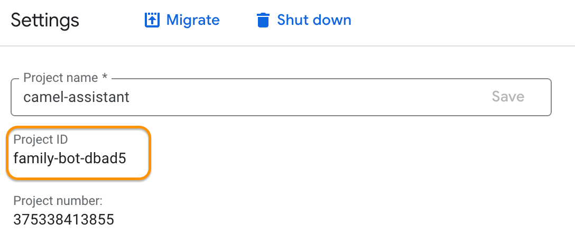Select the family-bot-dbad5 project ID value

[70, 157]
